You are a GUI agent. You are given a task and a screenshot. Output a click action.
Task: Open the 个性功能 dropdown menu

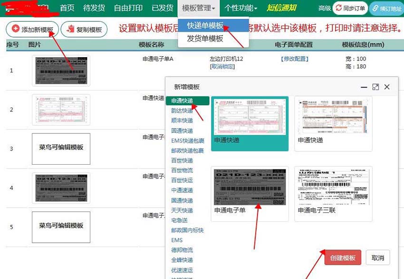click(x=240, y=8)
